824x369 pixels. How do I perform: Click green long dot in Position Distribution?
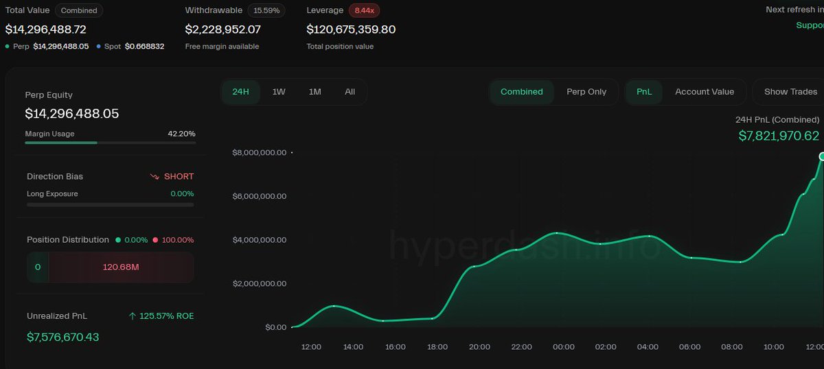pos(118,240)
